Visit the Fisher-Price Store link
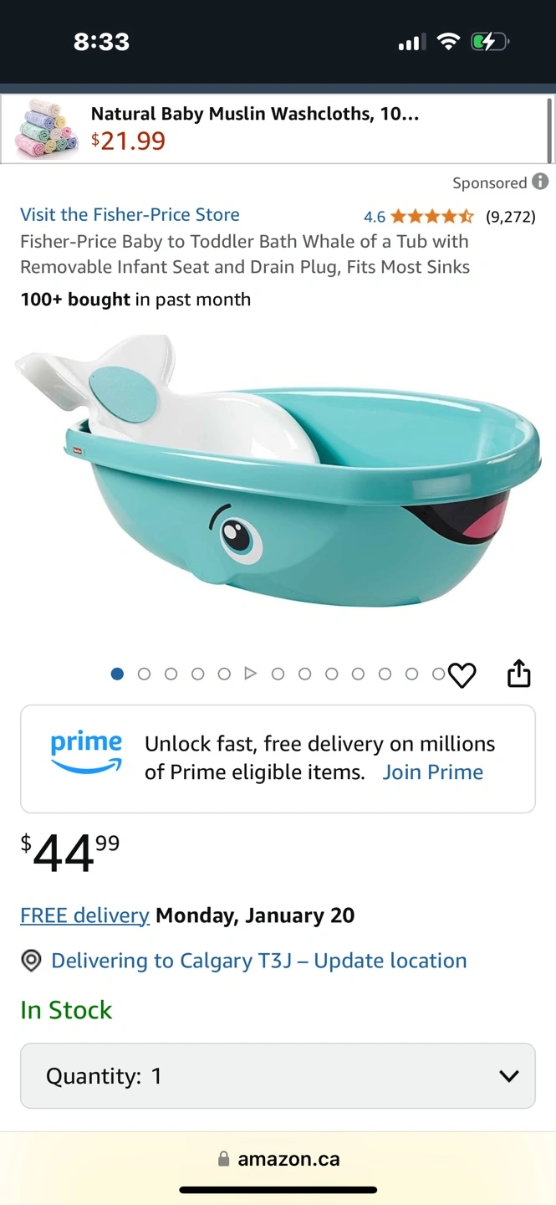The width and height of the screenshot is (556, 1205). [x=130, y=214]
